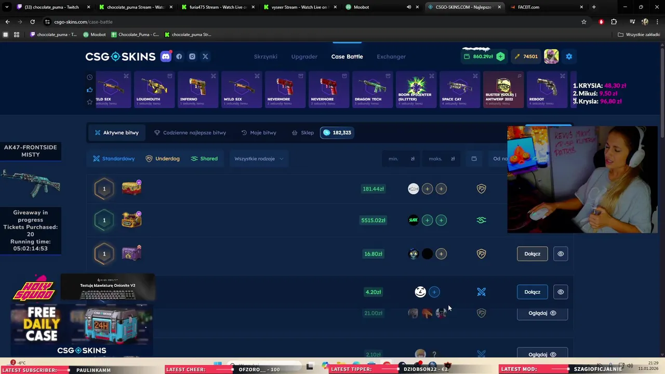Click the shared handshake icon in 5515.02zł row
Screen dimensions: 665x374
(482, 220)
